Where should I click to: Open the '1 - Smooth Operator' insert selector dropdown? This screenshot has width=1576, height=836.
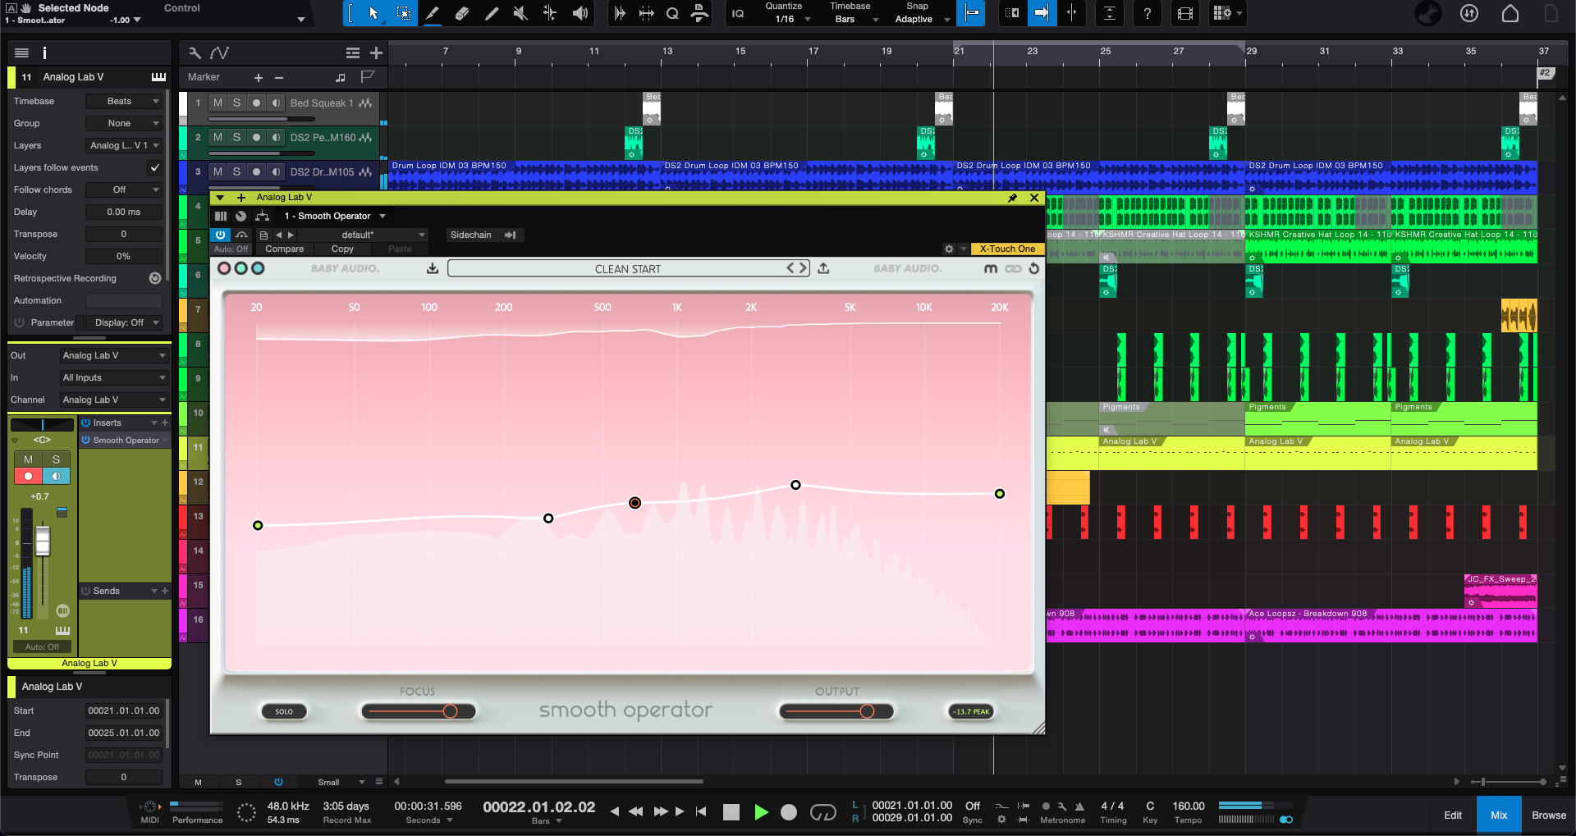[x=335, y=216]
